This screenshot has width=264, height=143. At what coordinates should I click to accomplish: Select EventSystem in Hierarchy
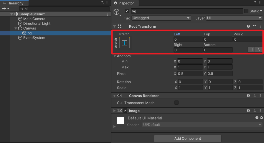(x=34, y=38)
